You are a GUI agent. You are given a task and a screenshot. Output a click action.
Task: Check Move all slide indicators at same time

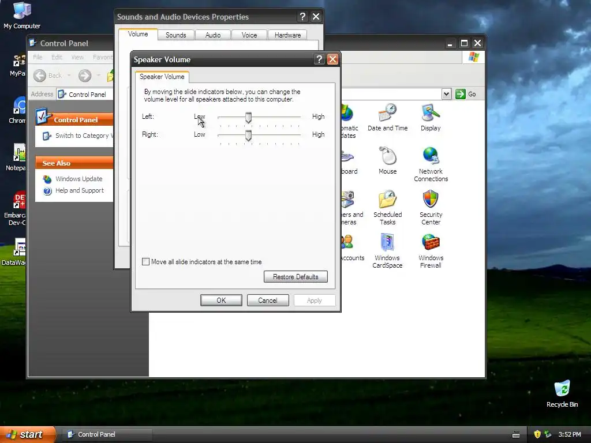pos(145,261)
